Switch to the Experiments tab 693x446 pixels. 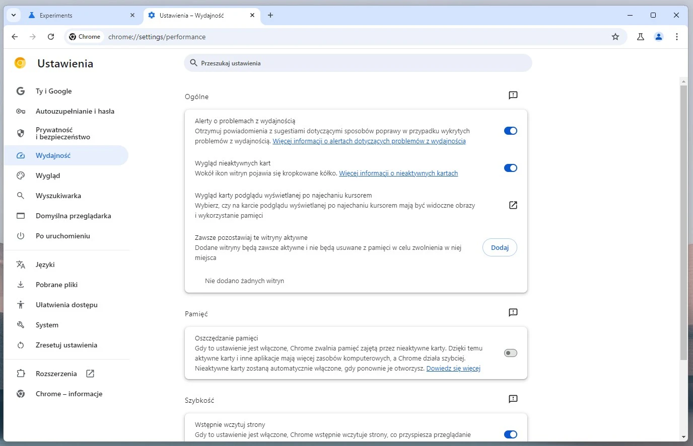pyautogui.click(x=76, y=15)
